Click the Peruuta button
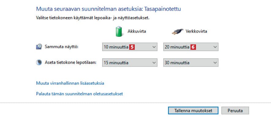Image resolution: width=271 pixels, height=120 pixels. (x=235, y=111)
